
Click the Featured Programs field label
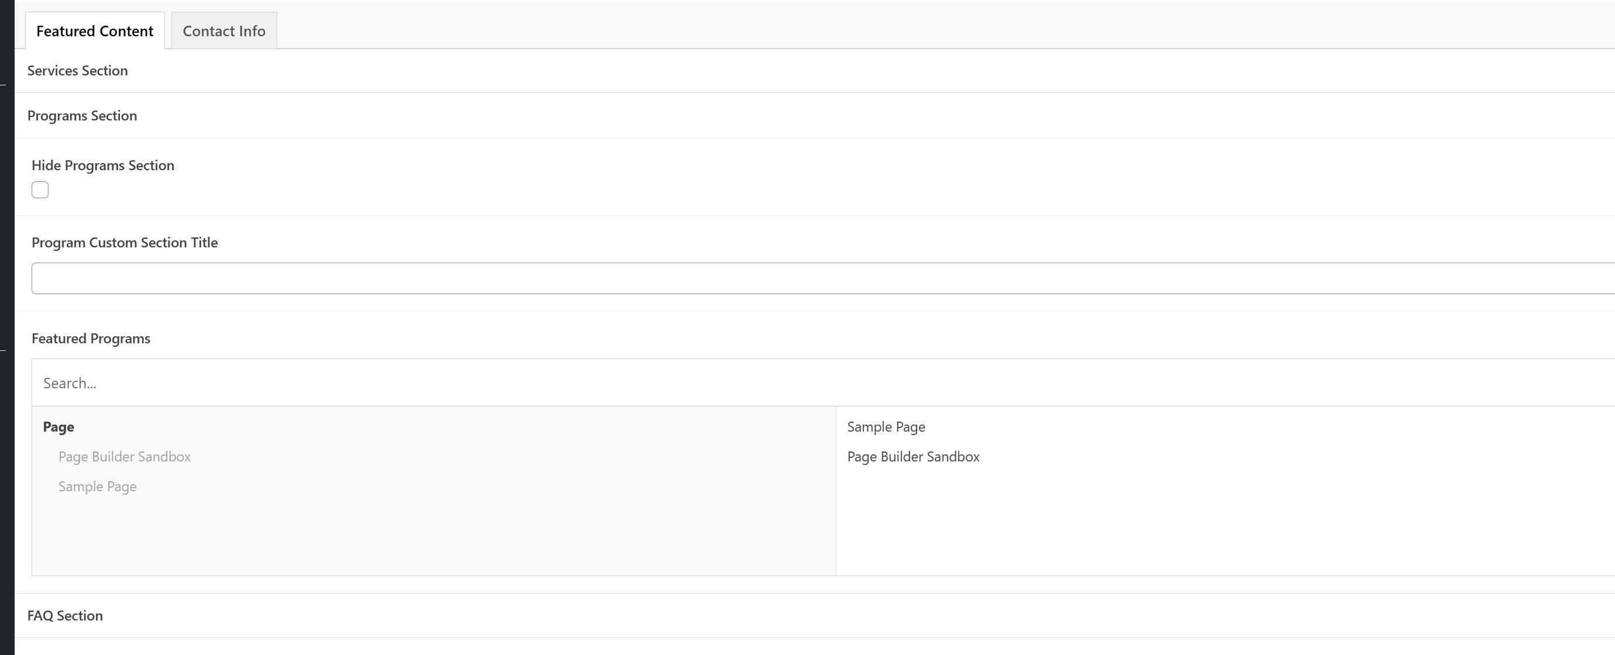point(91,339)
